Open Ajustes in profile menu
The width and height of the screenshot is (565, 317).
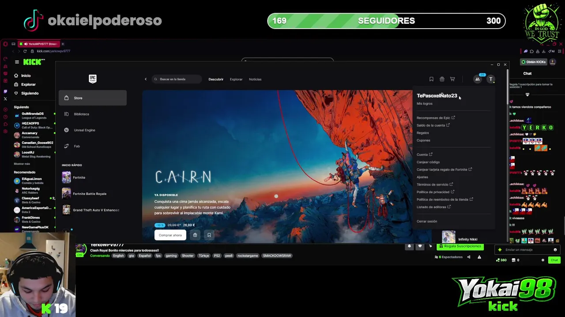tap(422, 177)
